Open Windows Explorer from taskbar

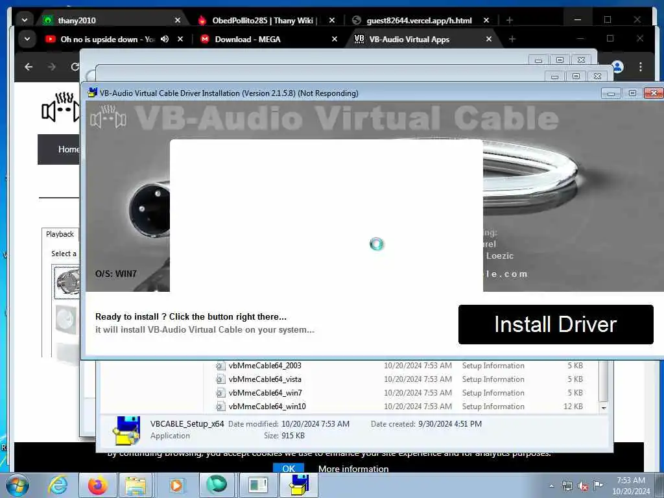click(x=136, y=485)
